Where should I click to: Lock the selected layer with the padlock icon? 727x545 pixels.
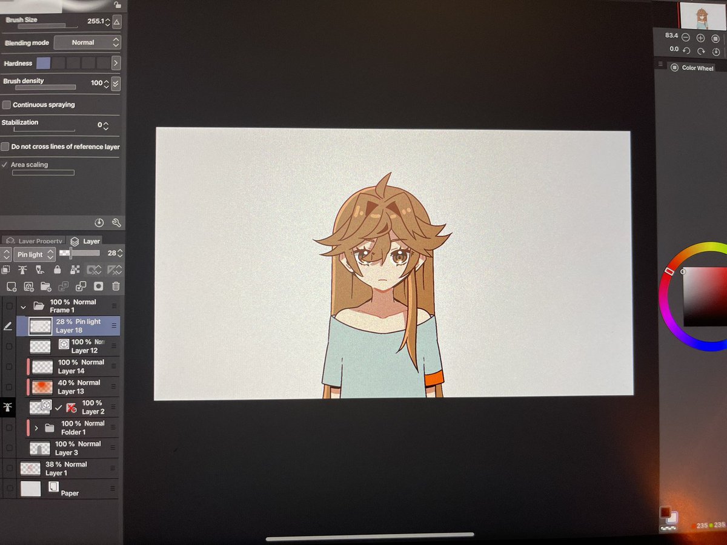tap(57, 270)
